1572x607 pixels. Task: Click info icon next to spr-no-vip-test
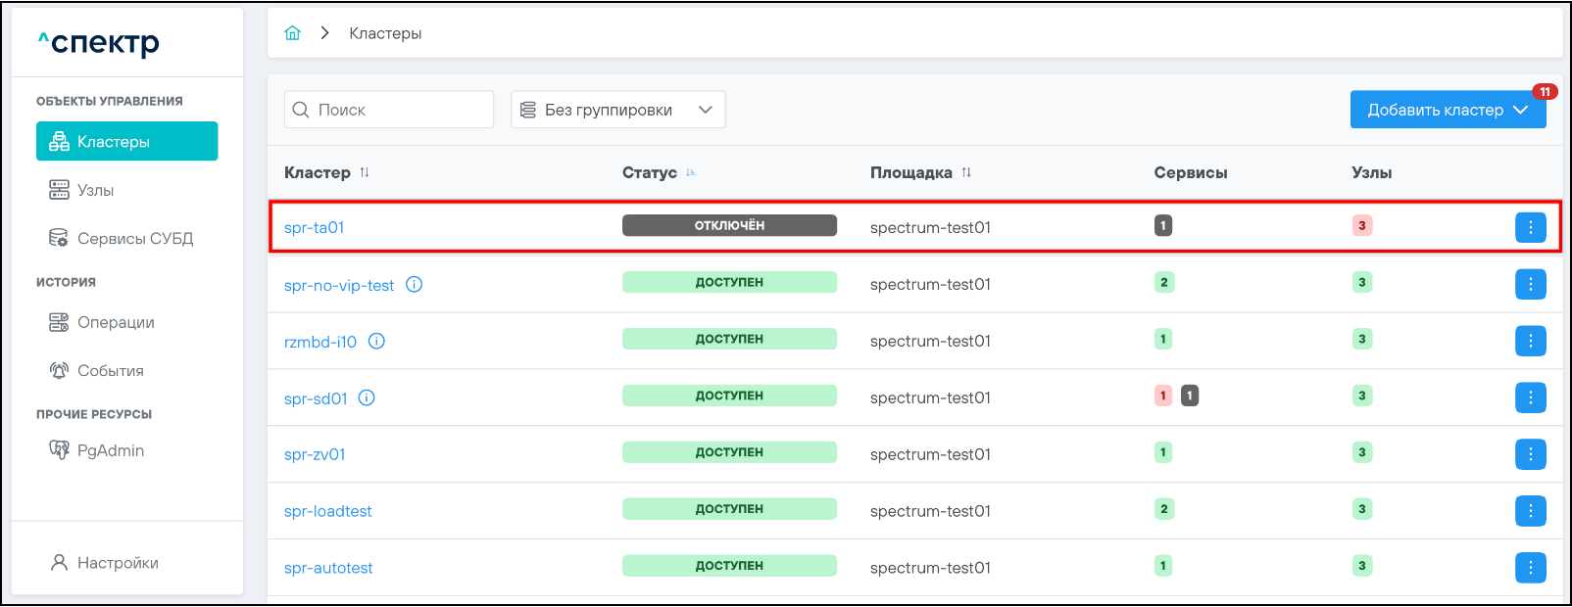pos(415,285)
